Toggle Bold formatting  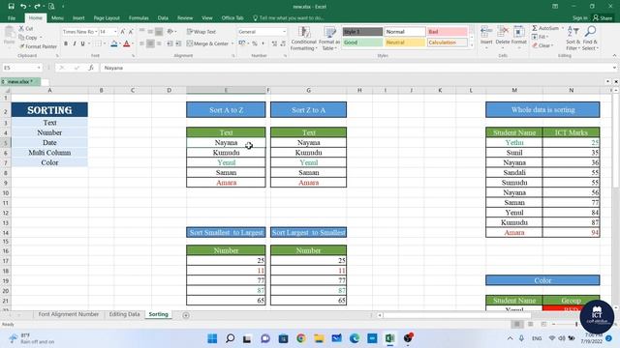click(x=66, y=43)
